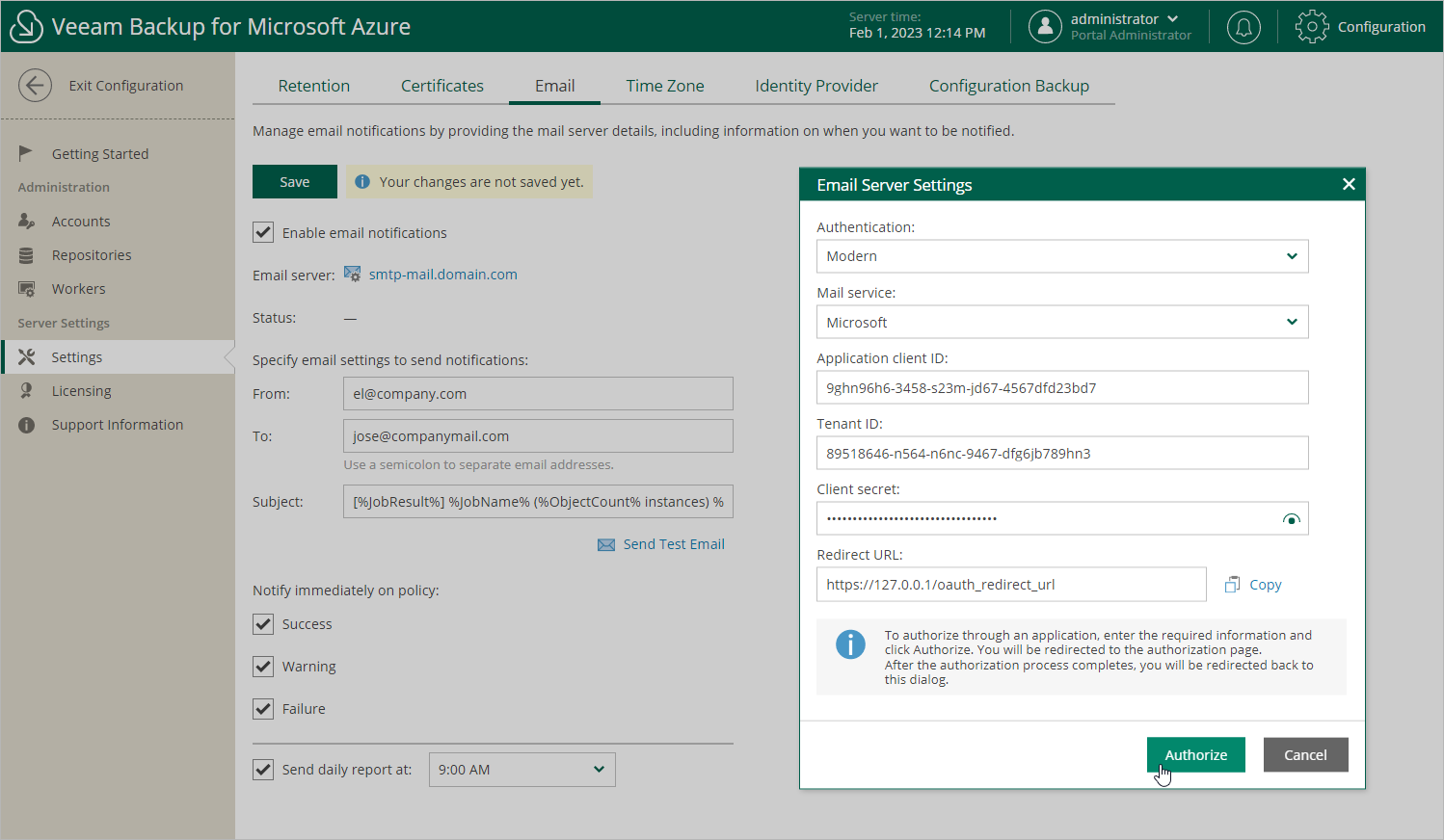This screenshot has width=1444, height=840.
Task: Show the client secret with eye icon
Action: pyautogui.click(x=1292, y=519)
